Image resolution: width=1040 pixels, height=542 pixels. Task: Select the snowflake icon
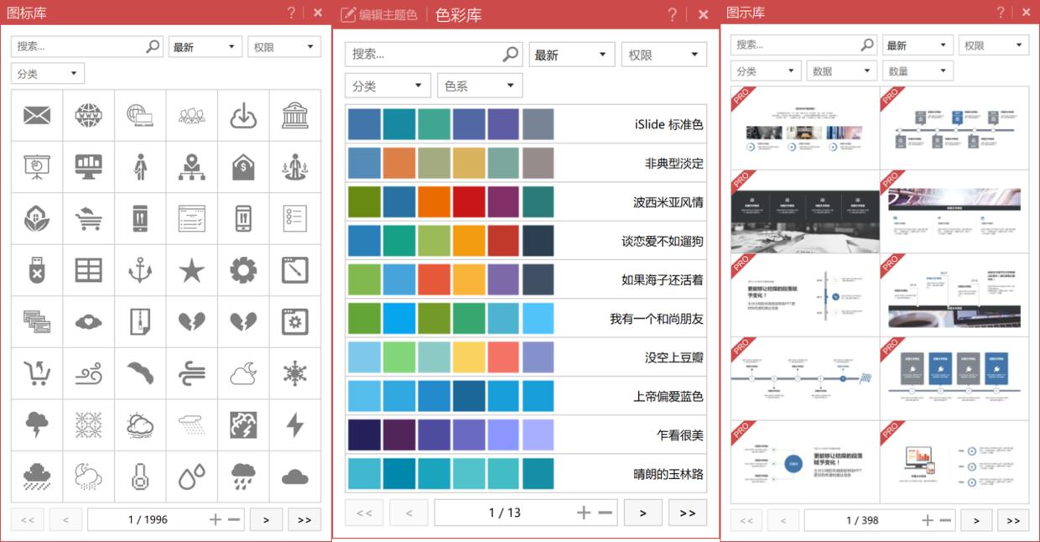coord(294,373)
